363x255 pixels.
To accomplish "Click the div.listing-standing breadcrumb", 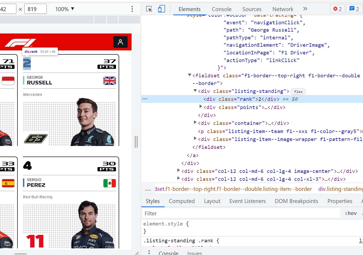I will point(341,189).
